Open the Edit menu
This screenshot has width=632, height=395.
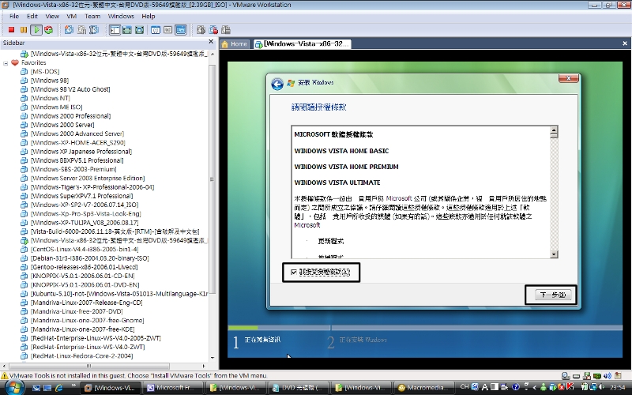[x=32, y=16]
